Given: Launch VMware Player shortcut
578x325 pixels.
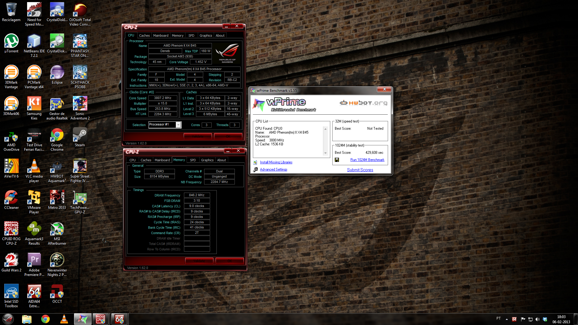Looking at the screenshot, I should (x=34, y=202).
